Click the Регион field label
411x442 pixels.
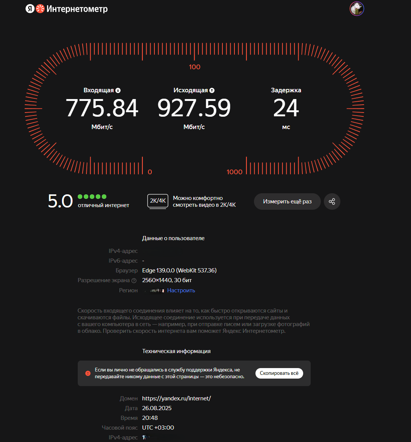click(128, 290)
